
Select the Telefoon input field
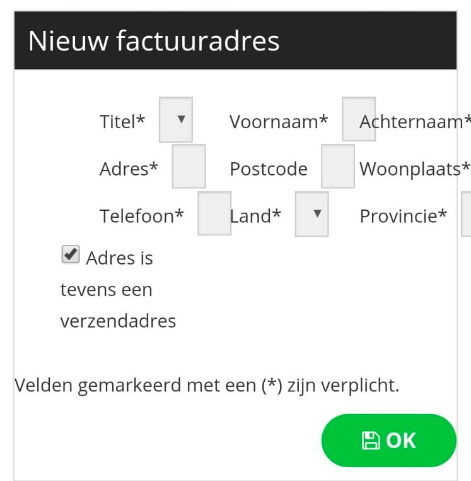pyautogui.click(x=214, y=214)
